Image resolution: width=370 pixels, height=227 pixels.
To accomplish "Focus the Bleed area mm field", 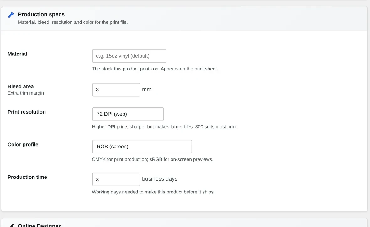I will tap(116, 90).
